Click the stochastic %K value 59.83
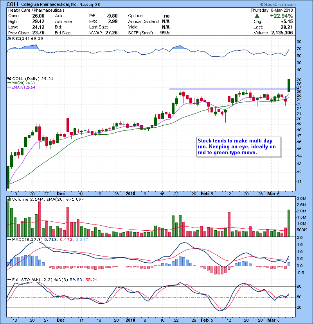The width and height of the screenshot is (313, 324). (x=76, y=279)
